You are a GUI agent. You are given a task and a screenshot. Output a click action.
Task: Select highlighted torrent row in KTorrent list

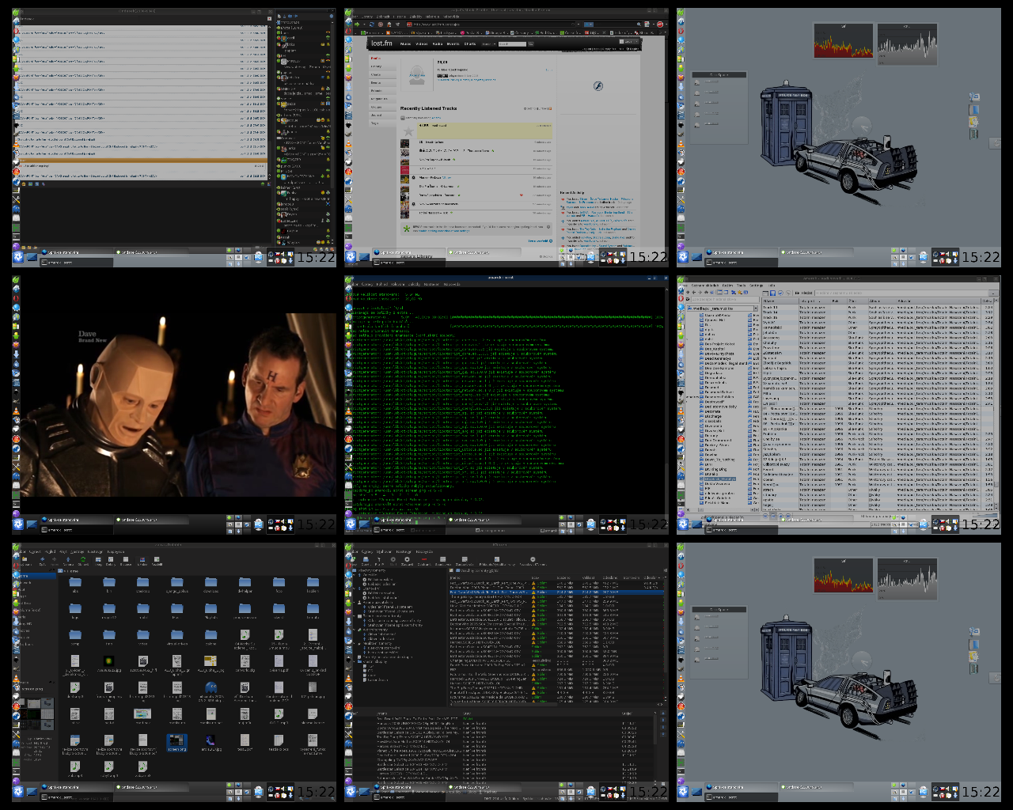(556, 592)
